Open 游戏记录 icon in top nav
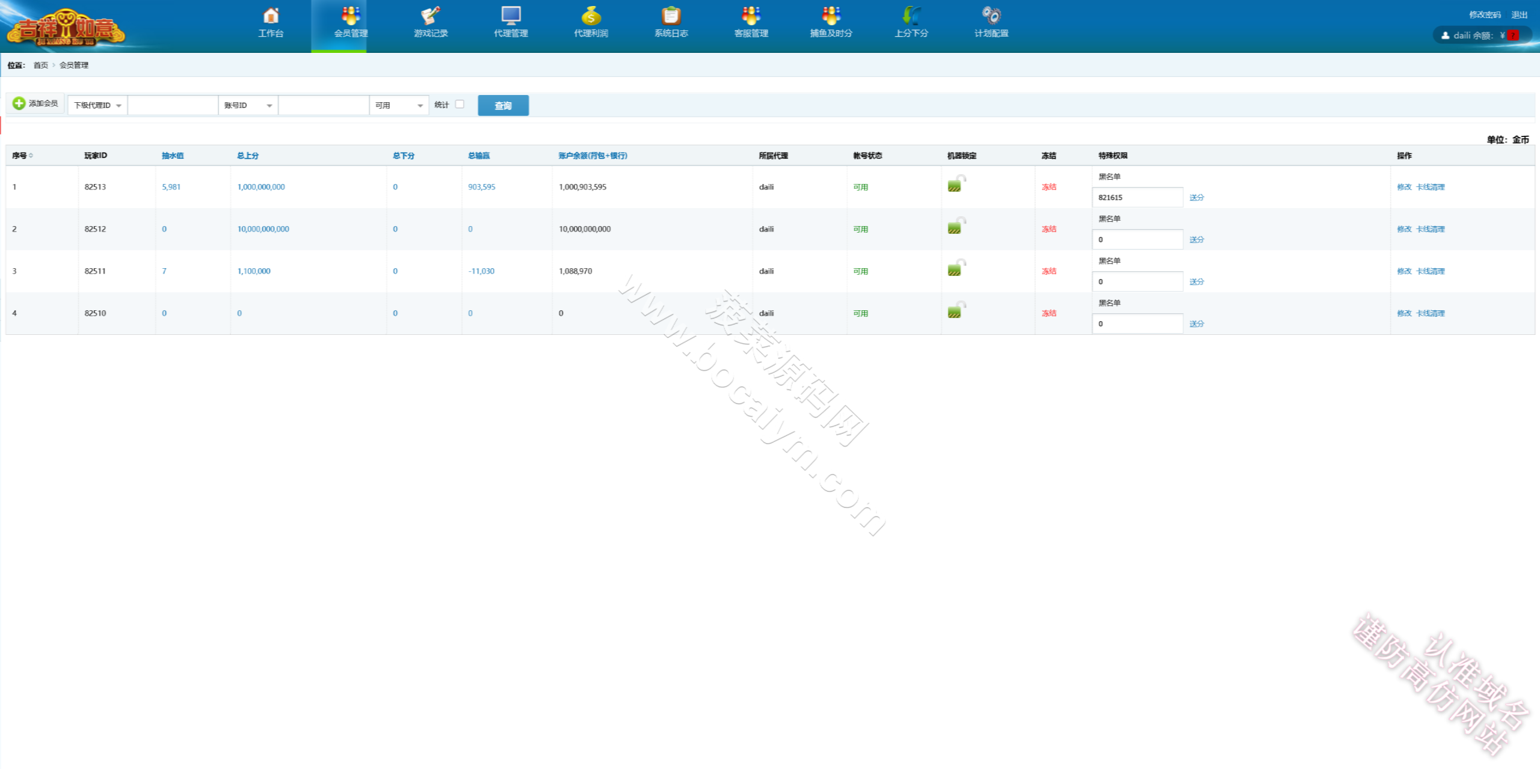The width and height of the screenshot is (1540, 769). (x=431, y=15)
